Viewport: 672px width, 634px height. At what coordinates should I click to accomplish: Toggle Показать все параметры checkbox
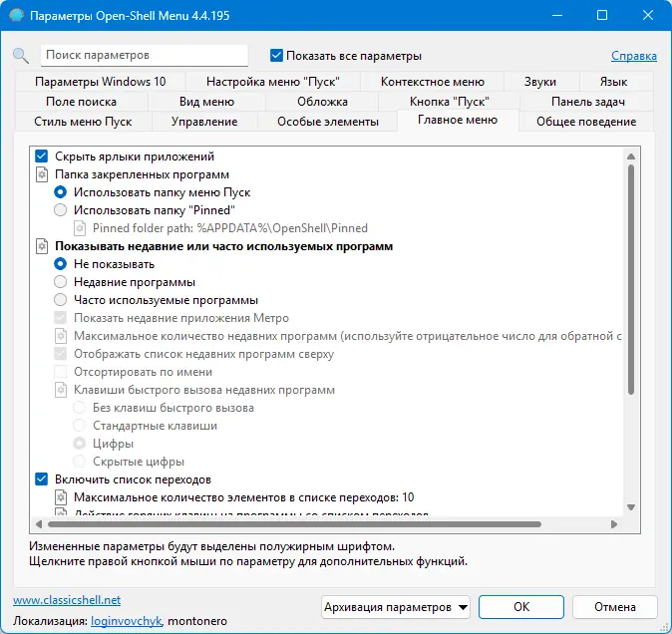(276, 55)
